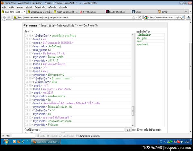Viewport: 193px width, 151px height.
Task: Click the taskbar clock showing 3:29
Action: click(187, 142)
